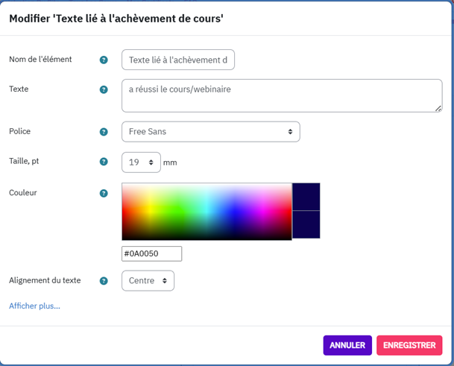Open the 'Free Sans' font dropdown
The image size is (454, 366).
pos(210,132)
